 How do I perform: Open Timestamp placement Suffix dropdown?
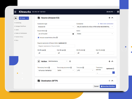point(66,70)
